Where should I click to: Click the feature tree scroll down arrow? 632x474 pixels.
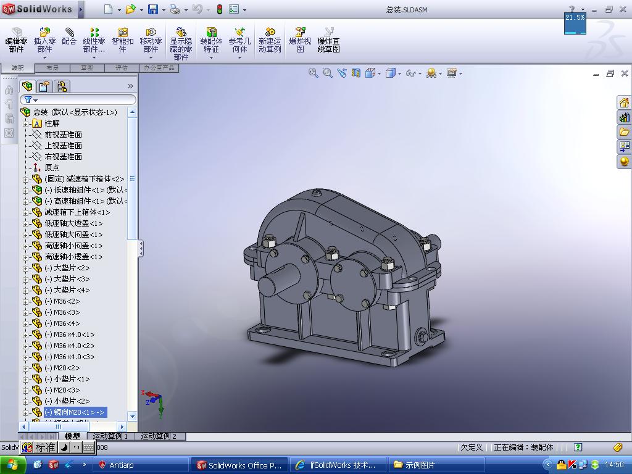pyautogui.click(x=132, y=416)
